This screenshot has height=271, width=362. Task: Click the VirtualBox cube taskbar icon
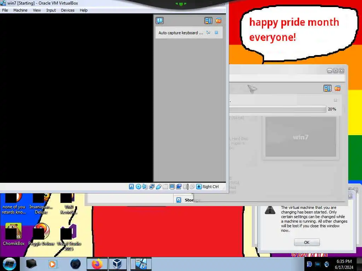(x=117, y=264)
